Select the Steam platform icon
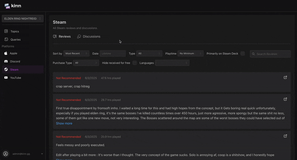 coord(6,69)
